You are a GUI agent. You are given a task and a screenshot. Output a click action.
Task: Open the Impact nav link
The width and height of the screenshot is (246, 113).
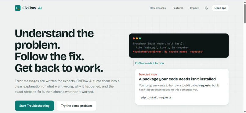click(194, 8)
